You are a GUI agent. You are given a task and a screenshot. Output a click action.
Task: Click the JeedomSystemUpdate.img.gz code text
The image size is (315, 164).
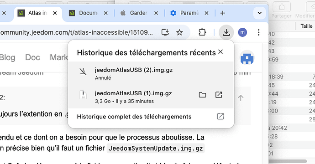tap(156, 149)
